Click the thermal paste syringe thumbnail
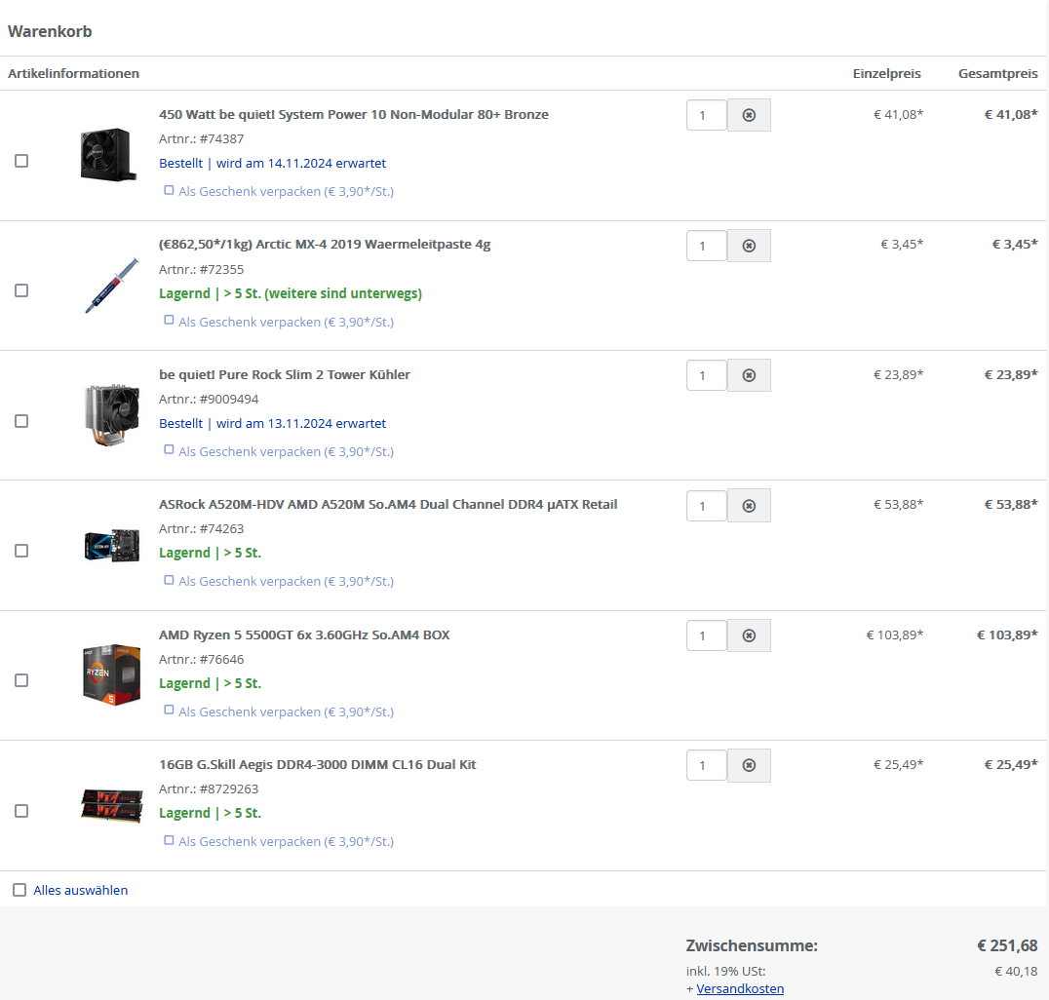The image size is (1049, 1000). pyautogui.click(x=111, y=286)
